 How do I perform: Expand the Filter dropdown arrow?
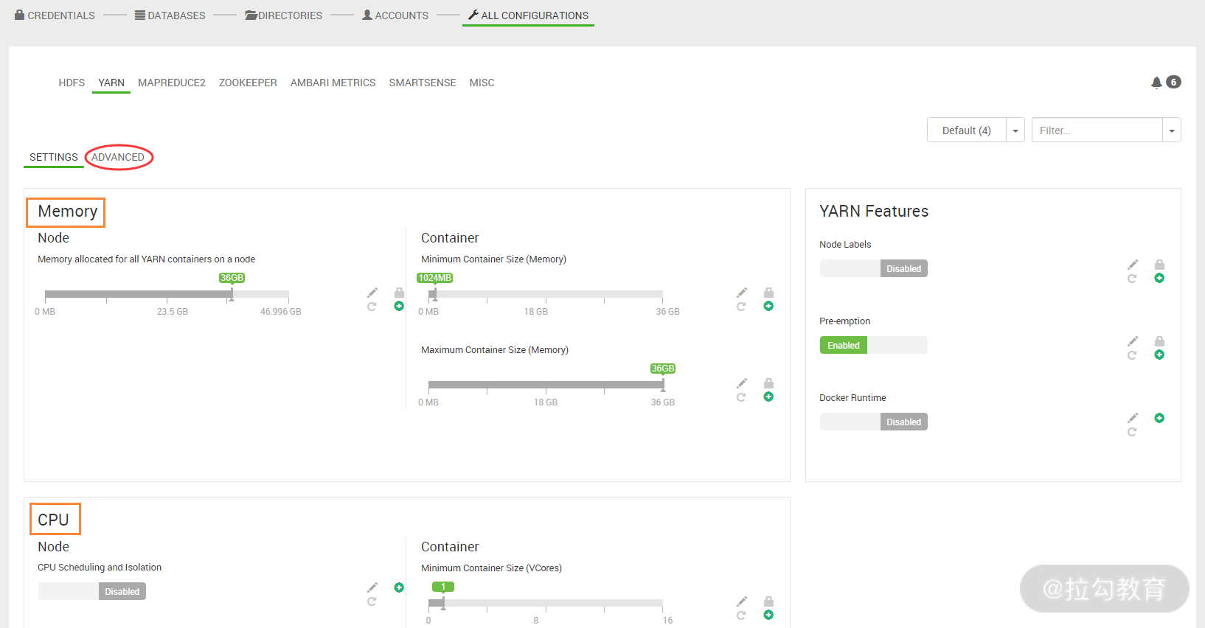pyautogui.click(x=1172, y=130)
